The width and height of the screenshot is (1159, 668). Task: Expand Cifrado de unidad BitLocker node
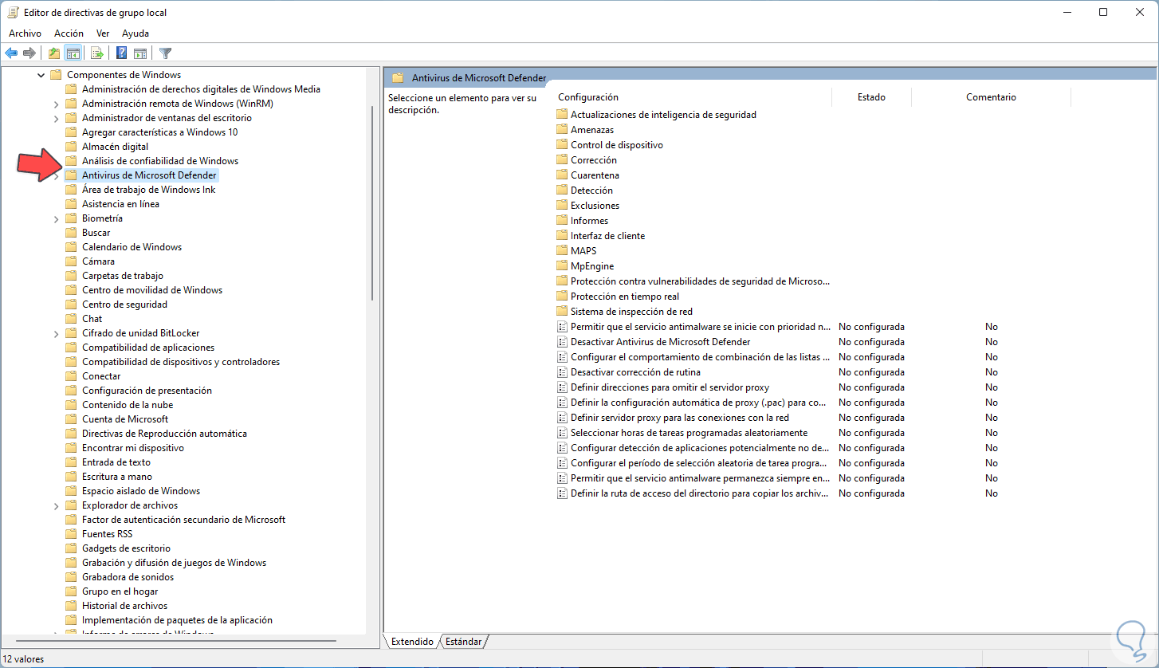click(x=56, y=333)
